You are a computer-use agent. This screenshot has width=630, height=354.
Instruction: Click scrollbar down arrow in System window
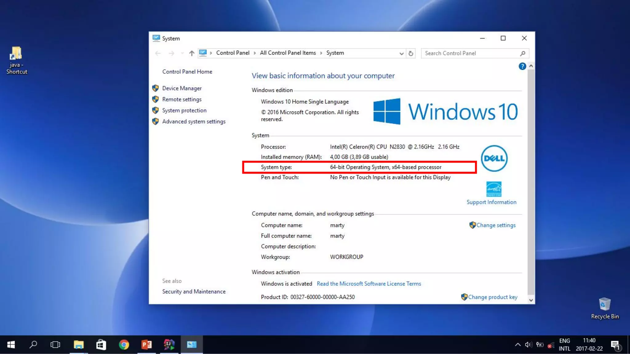click(x=531, y=300)
